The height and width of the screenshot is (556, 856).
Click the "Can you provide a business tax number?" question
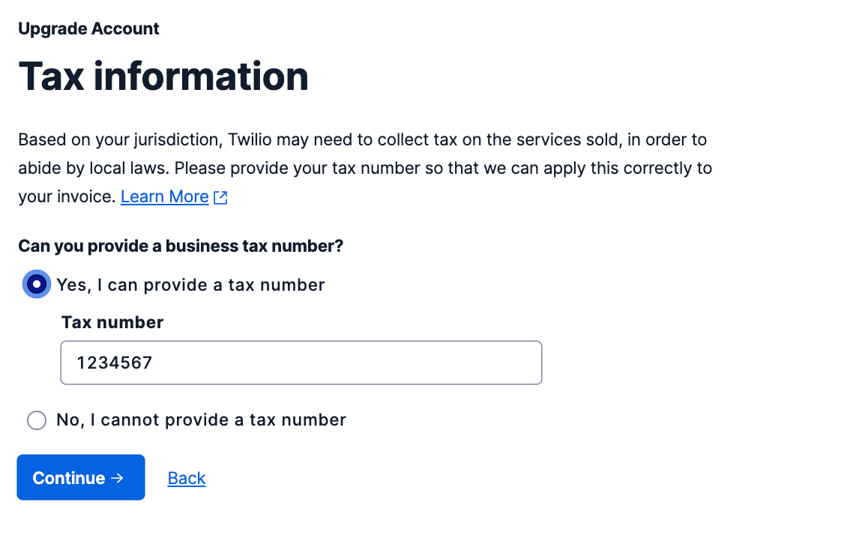[x=181, y=246]
